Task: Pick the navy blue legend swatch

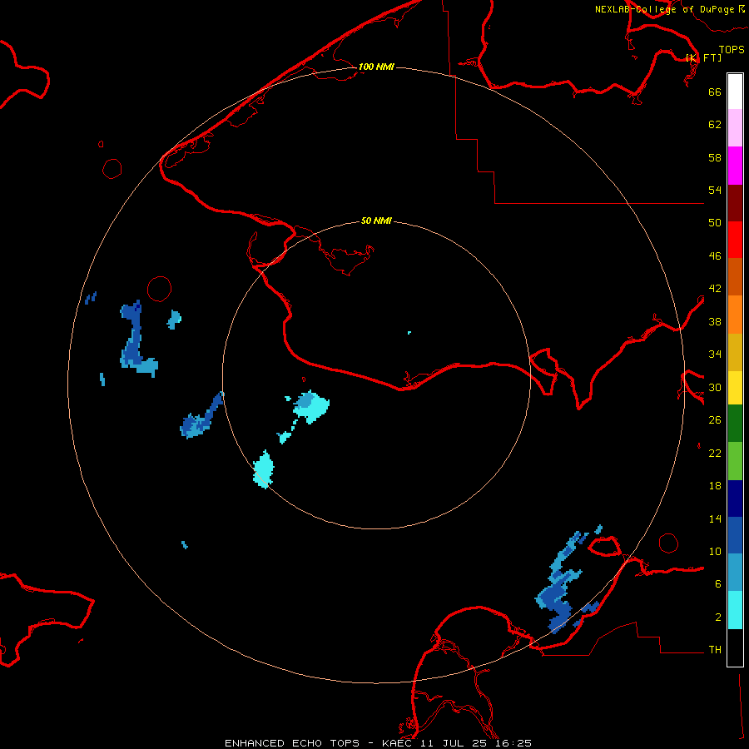Action: (x=735, y=499)
